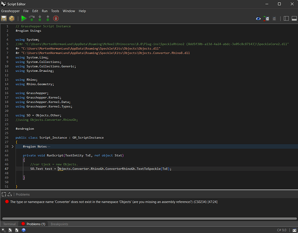The image size is (298, 233).
Task: Click the greyed-out icon next to the layout separator
Action: [x=274, y=19]
